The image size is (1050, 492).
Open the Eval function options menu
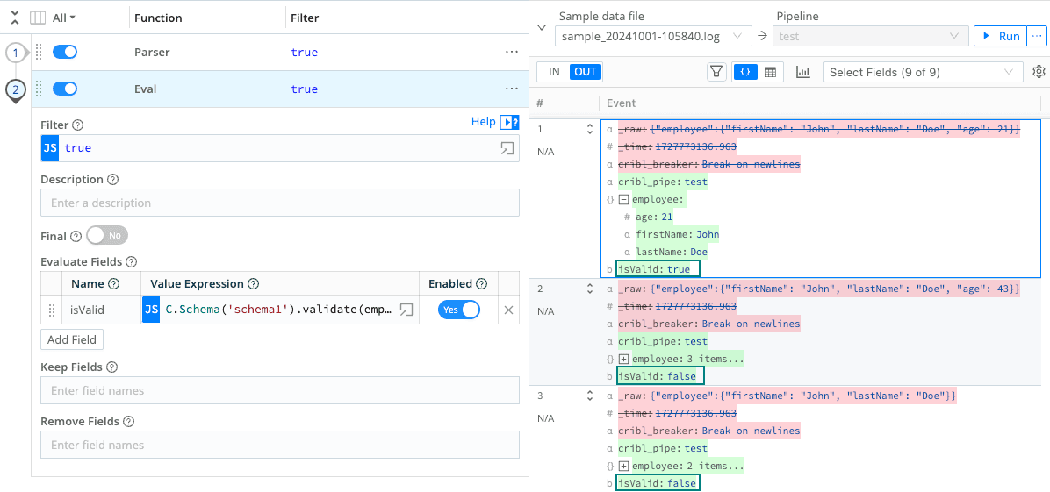point(512,89)
